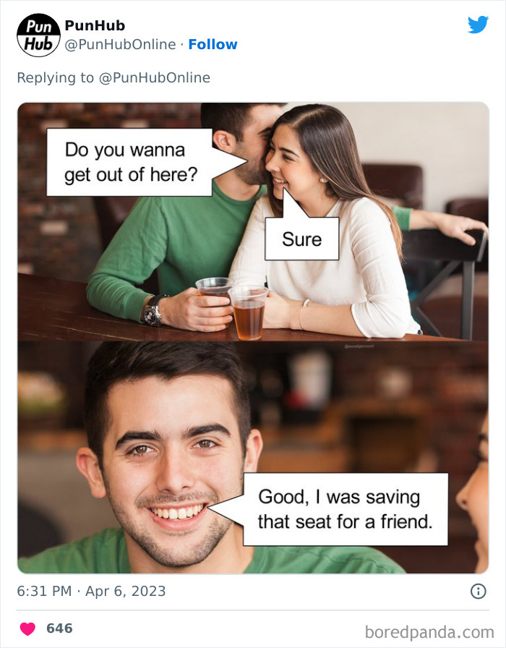Click the 6:31 PM timestamp
506x648 pixels.
point(44,591)
